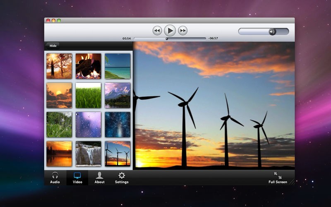331x207 pixels.
Task: Select the starry galaxy thumbnail
Action: coord(118,125)
